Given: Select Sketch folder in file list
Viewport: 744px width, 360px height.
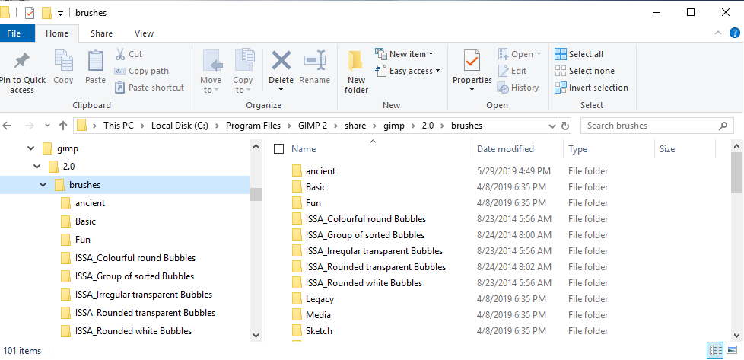Looking at the screenshot, I should click(312, 331).
